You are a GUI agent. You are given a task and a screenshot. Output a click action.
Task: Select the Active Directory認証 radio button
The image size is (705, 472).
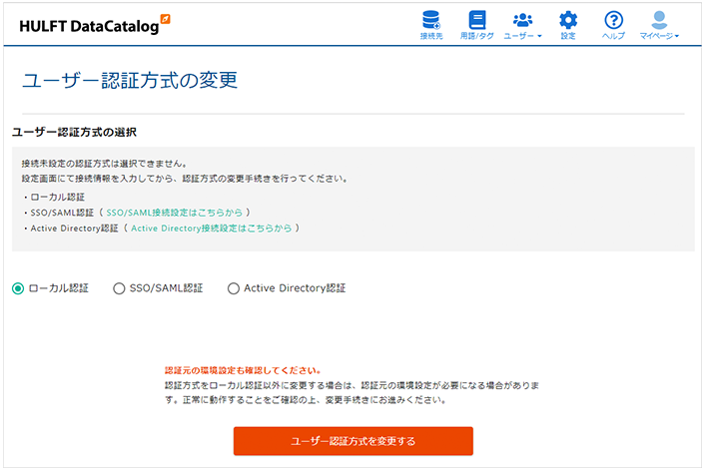point(234,288)
